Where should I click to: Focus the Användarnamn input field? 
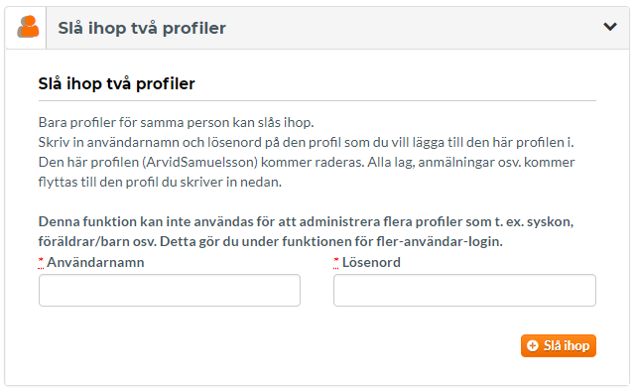point(170,290)
